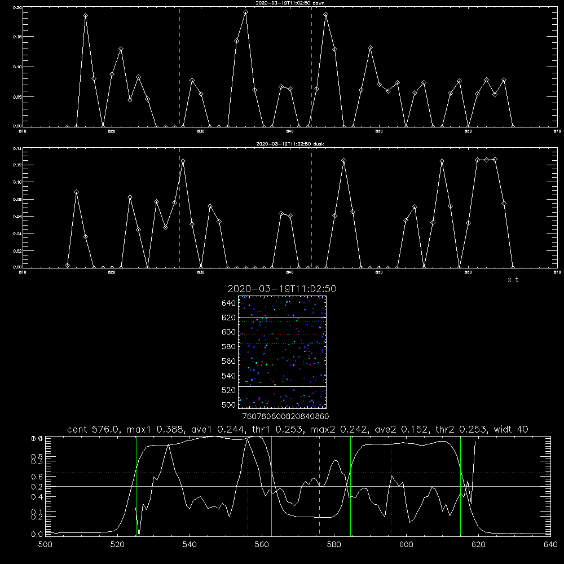Screen dimensions: 564x564
Task: Click dawn plot green dashed line near 842
Action: [x=311, y=67]
